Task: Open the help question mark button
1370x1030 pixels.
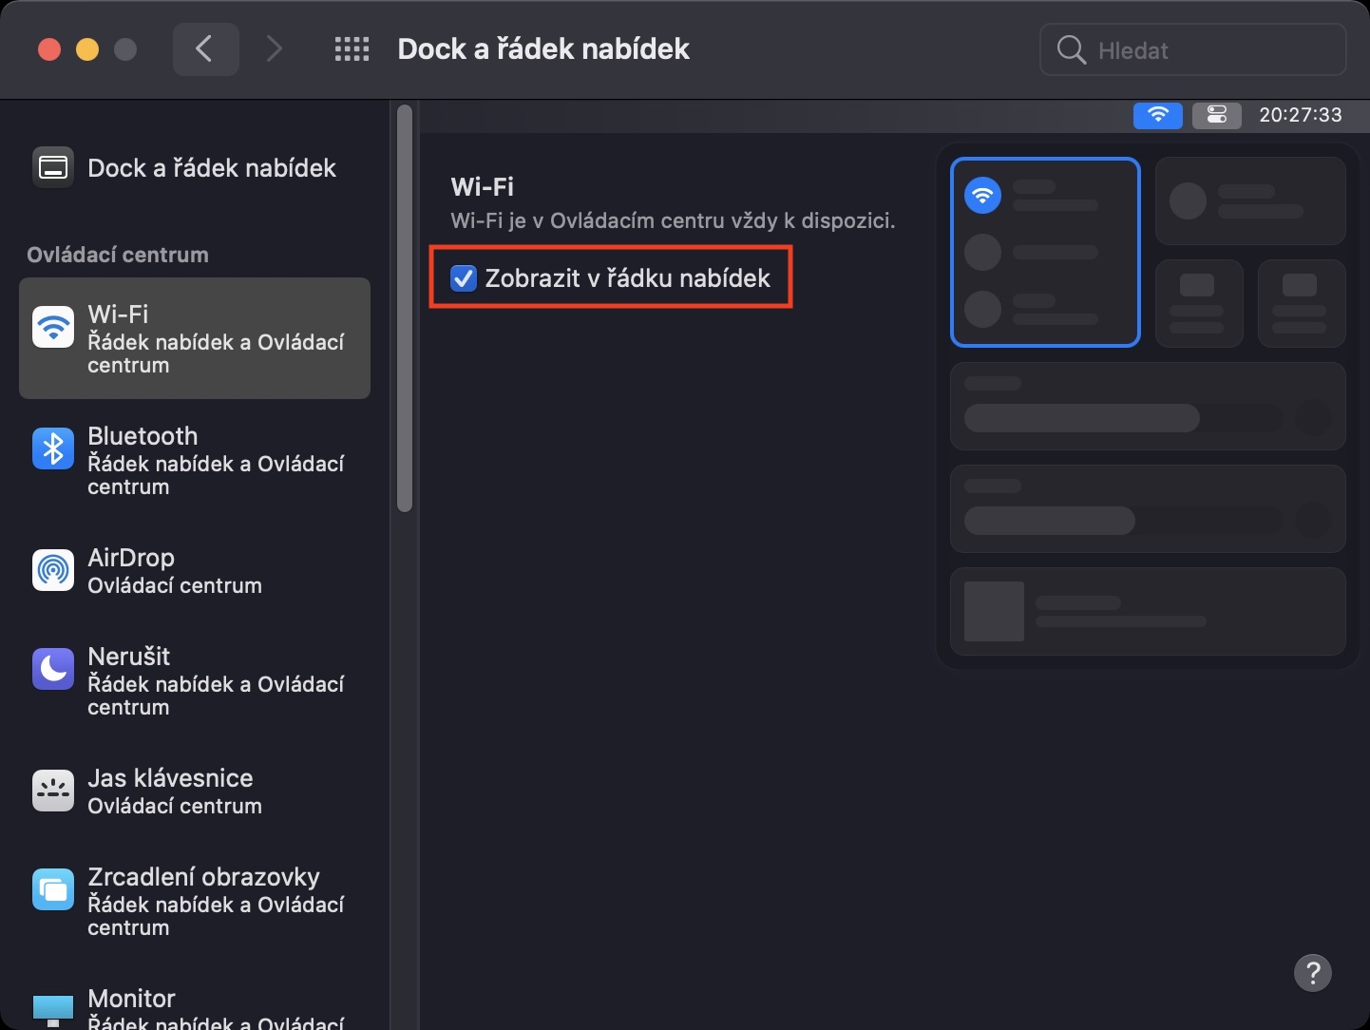Action: pyautogui.click(x=1312, y=972)
